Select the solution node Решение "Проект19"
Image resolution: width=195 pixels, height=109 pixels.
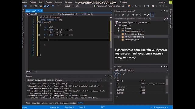134,22
